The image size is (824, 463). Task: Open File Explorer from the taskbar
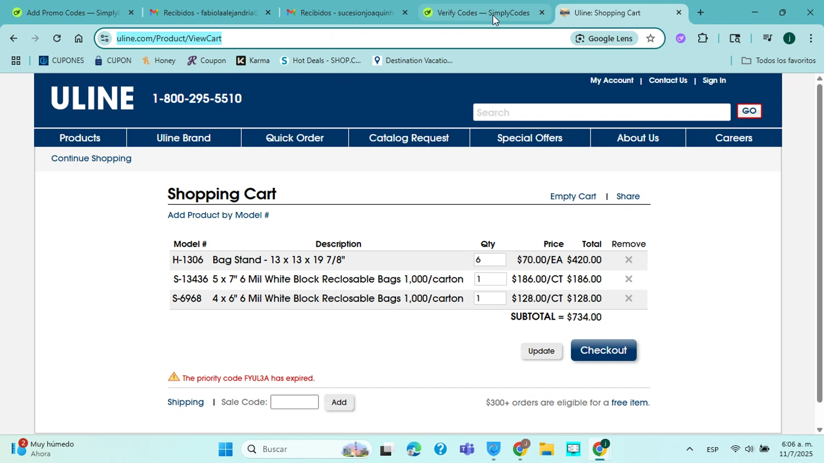tap(546, 449)
